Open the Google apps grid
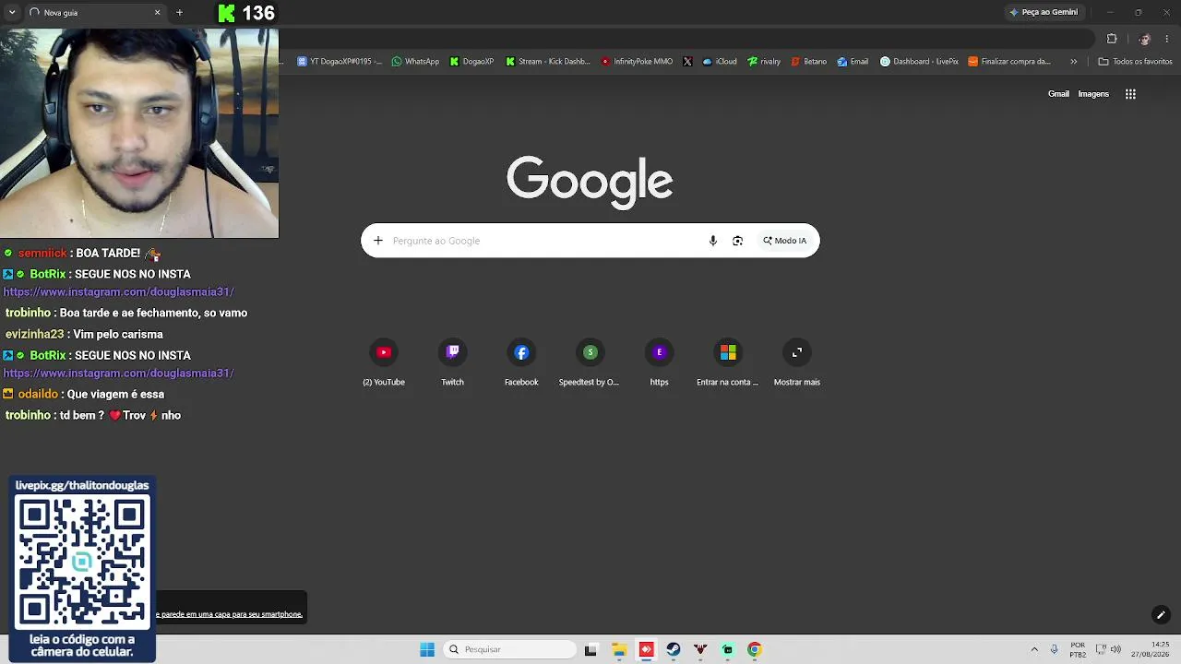The height and width of the screenshot is (664, 1181). (1130, 94)
